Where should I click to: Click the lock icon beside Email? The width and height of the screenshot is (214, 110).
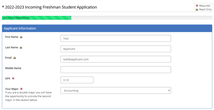coord(15,58)
